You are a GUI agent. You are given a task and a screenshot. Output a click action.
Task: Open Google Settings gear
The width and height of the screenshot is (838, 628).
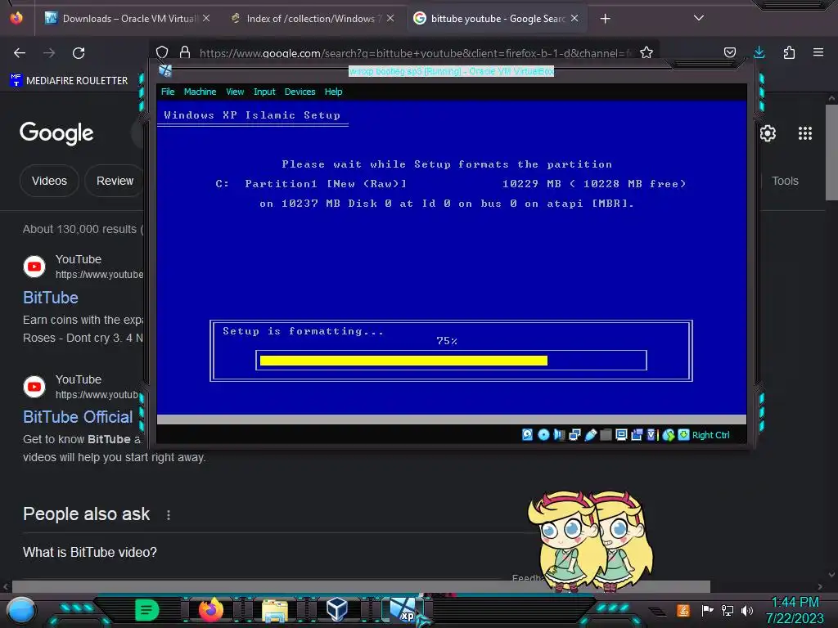[x=768, y=133]
